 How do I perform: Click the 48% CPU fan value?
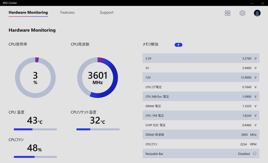pos(34,148)
